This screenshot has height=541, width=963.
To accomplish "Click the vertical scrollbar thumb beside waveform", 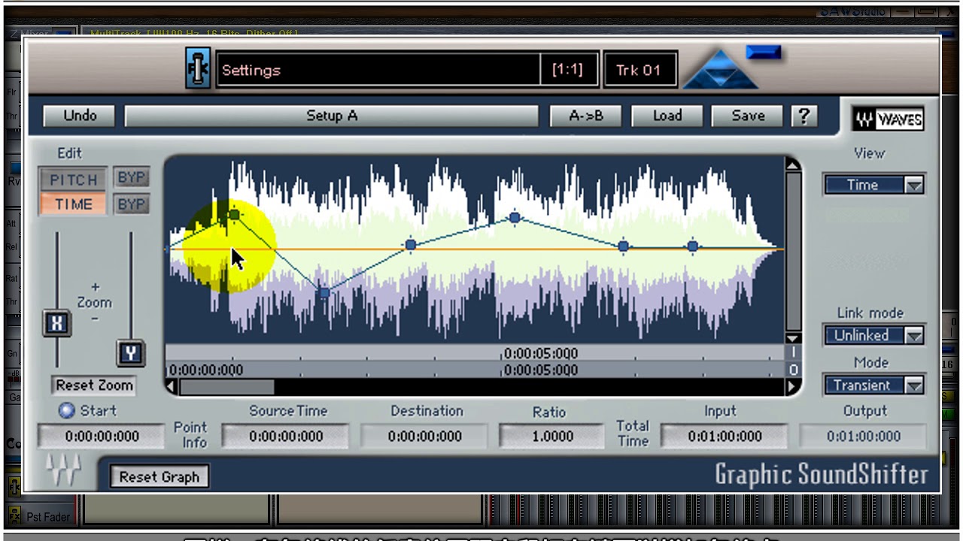I will [x=792, y=251].
